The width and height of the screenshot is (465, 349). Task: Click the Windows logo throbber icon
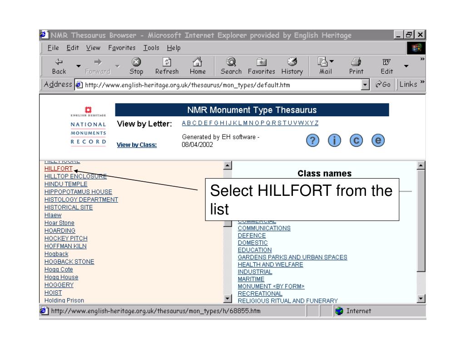click(416, 48)
